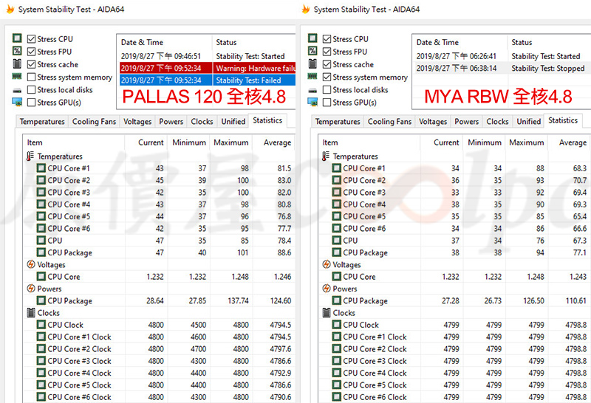Click green icon of left CPU Package temperature row
The height and width of the screenshot is (403, 591).
tap(41, 252)
